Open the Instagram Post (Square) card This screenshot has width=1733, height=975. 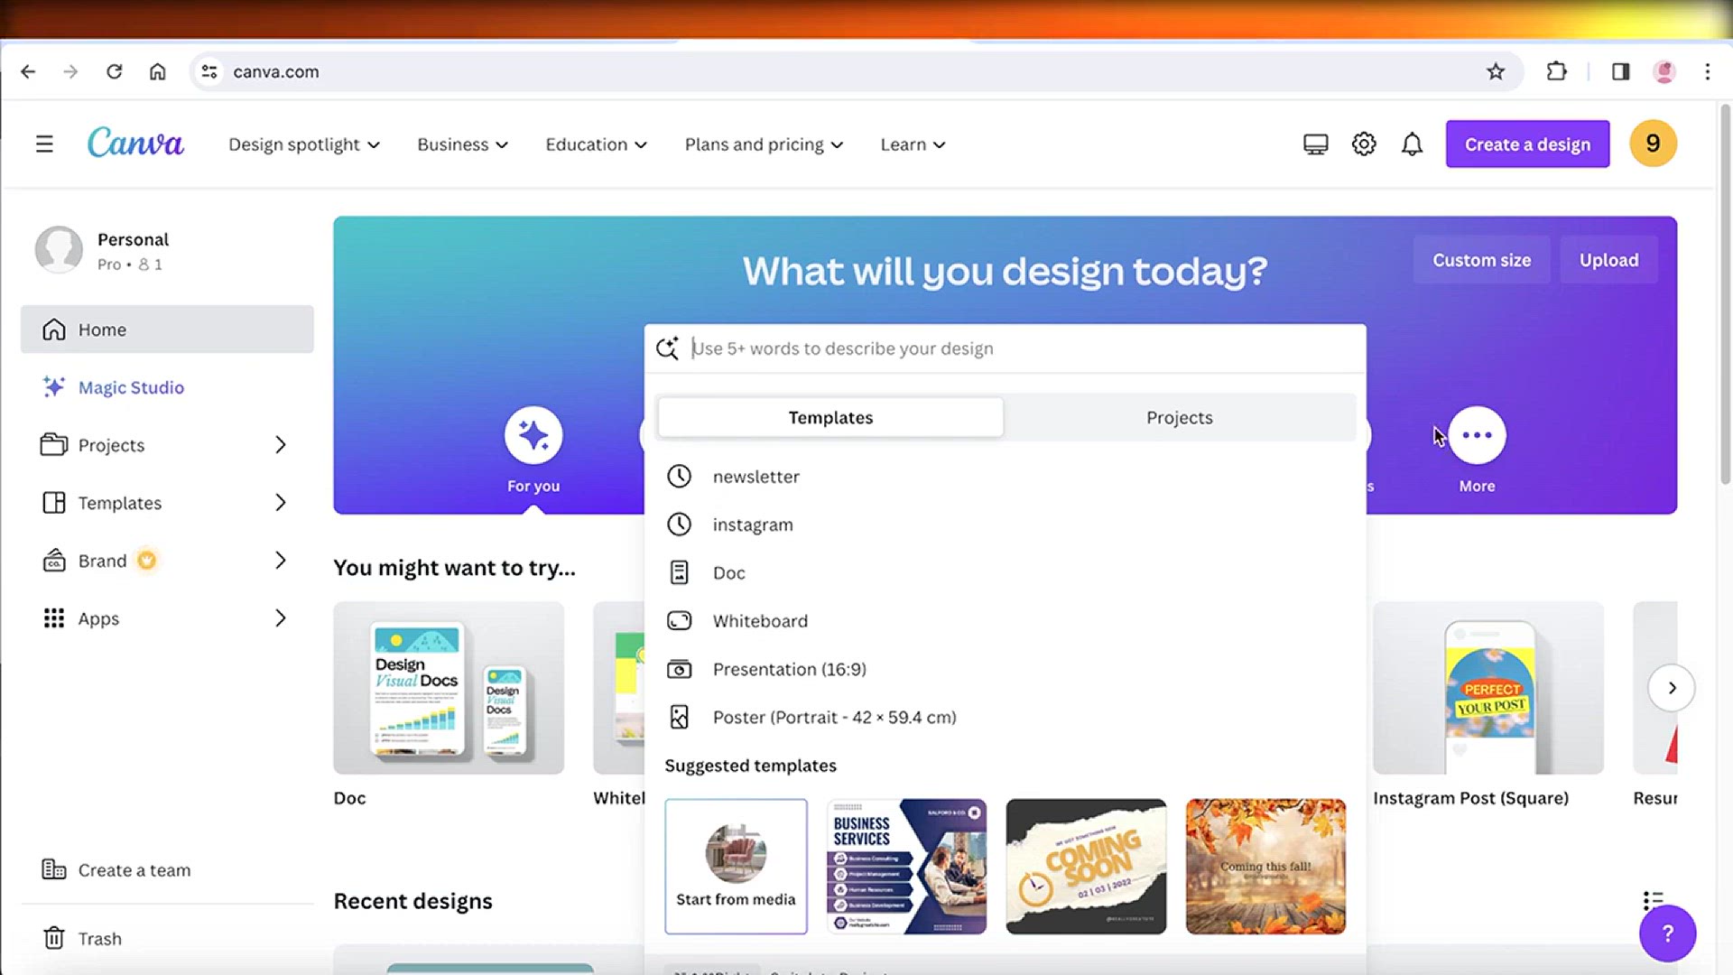[x=1488, y=688]
